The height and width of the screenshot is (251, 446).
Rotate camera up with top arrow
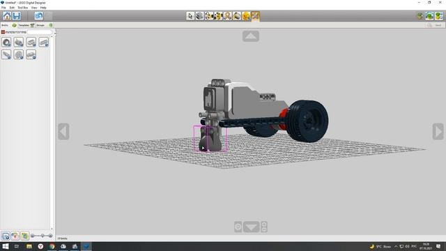pyautogui.click(x=251, y=36)
